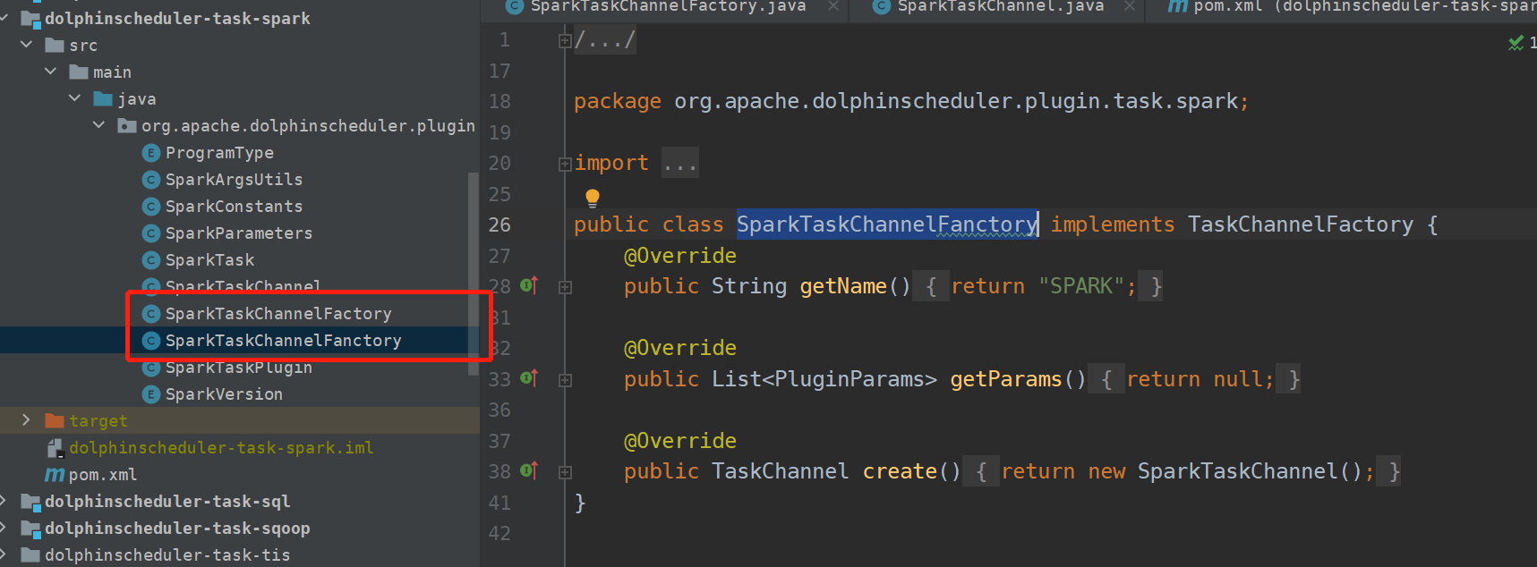
Task: Click the package icon for org.apache.dolphinscheduler.plugin
Action: click(x=127, y=125)
